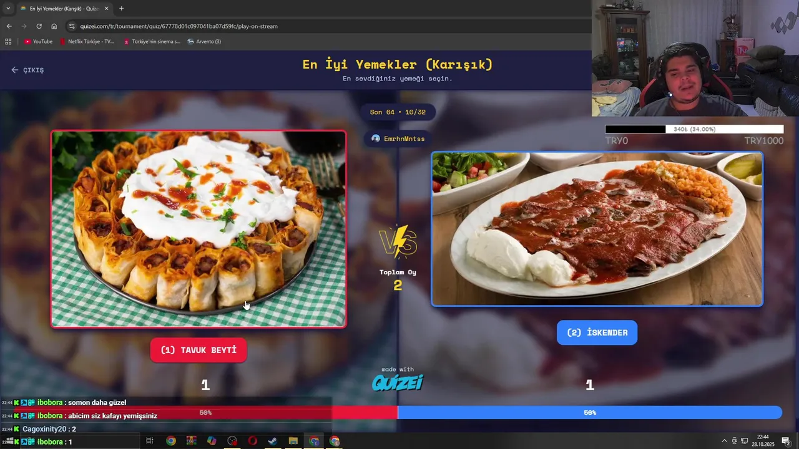Focus the quizei.com address bar
Viewport: 799px width, 449px height.
pos(328,26)
